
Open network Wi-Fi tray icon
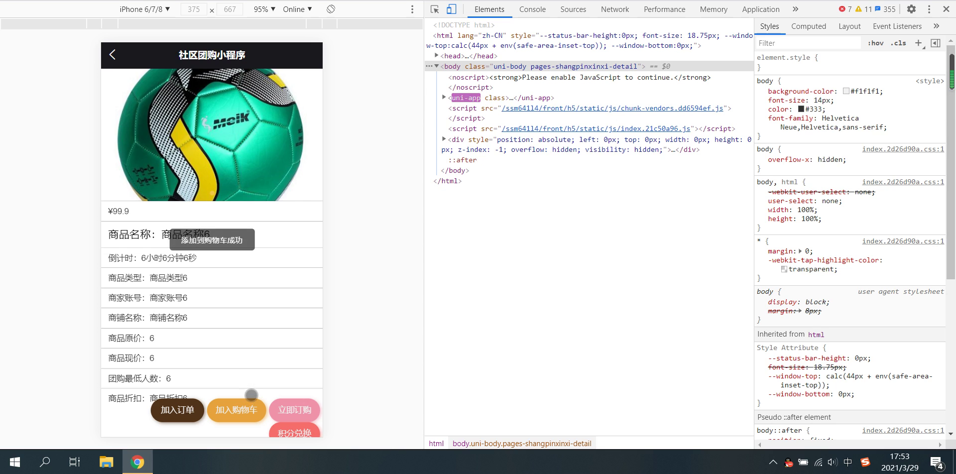818,462
